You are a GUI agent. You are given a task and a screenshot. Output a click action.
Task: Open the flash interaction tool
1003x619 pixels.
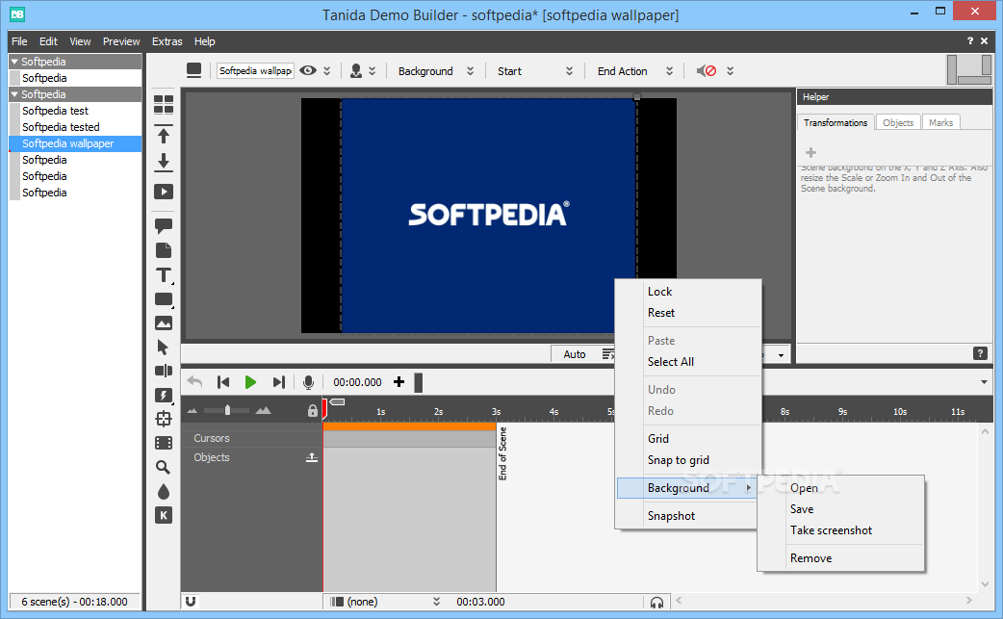pos(164,396)
